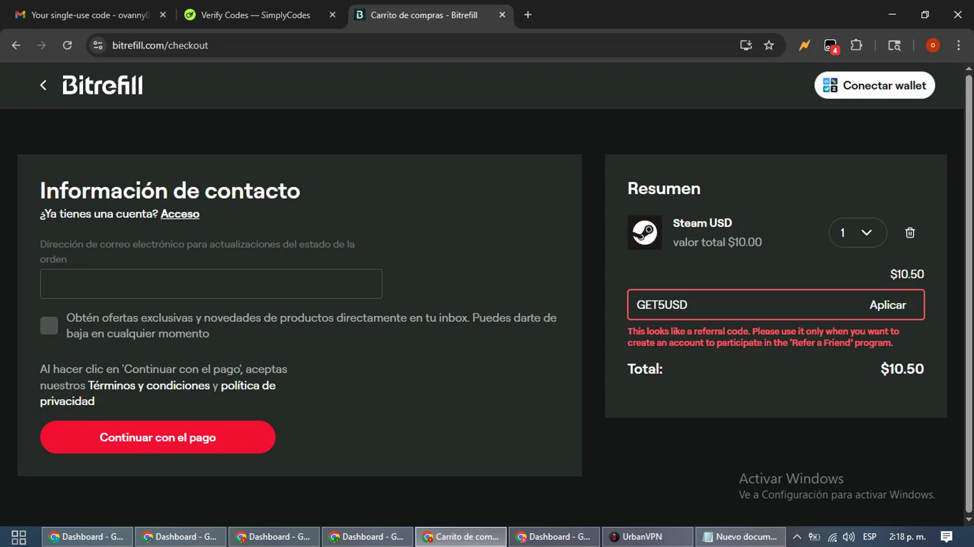Switch to Verify Codes SimplyCodes tab
This screenshot has width=974, height=547.
point(260,15)
